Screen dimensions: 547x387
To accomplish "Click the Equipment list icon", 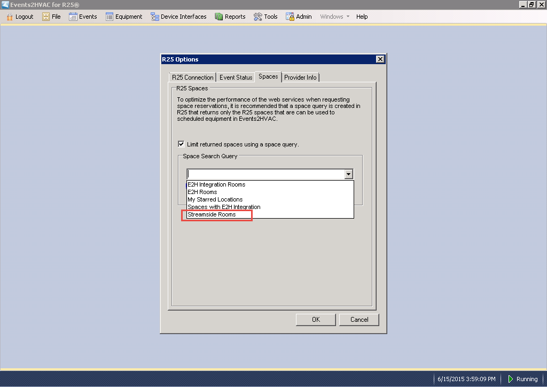I will pos(110,17).
